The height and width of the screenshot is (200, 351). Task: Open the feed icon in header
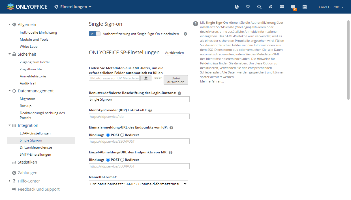(271, 7)
